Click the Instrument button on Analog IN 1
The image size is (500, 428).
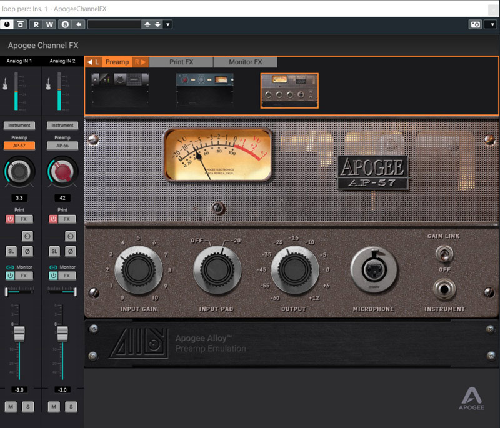[x=19, y=125]
